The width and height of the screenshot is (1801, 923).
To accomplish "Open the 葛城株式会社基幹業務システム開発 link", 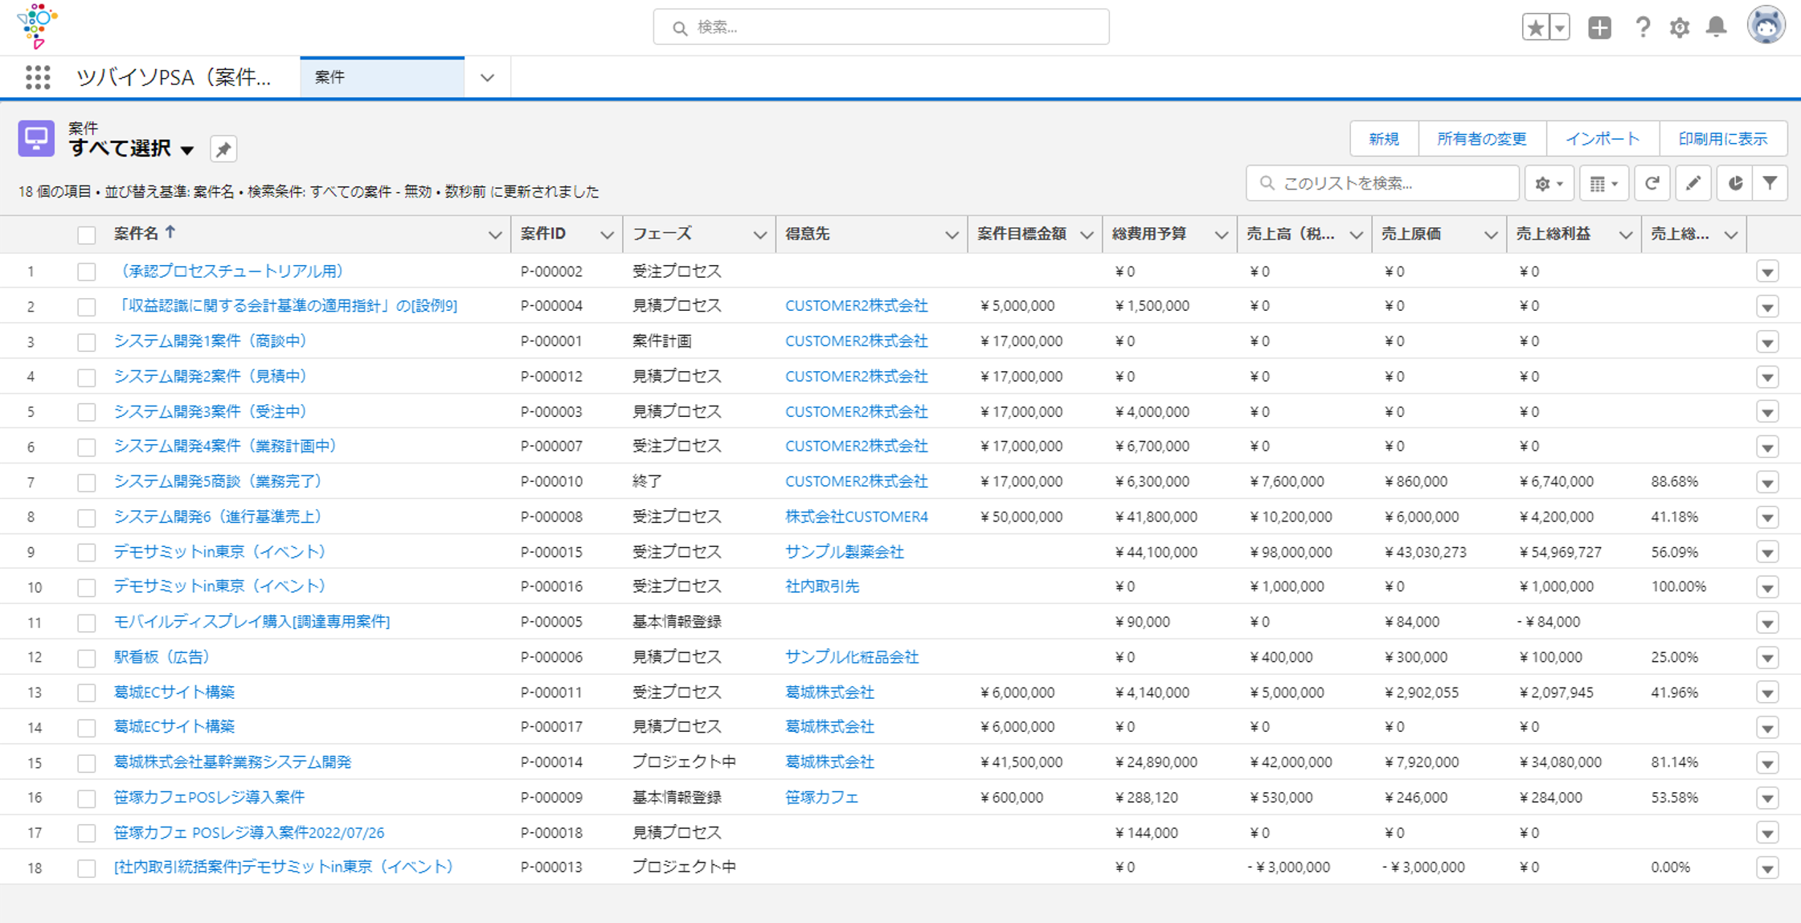I will point(232,762).
